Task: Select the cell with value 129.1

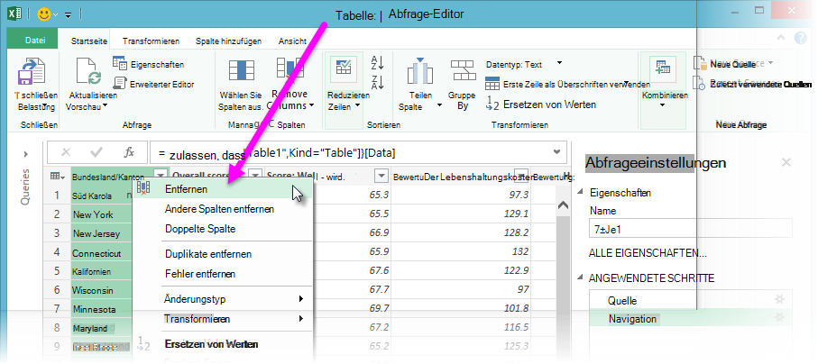Action: coord(461,214)
